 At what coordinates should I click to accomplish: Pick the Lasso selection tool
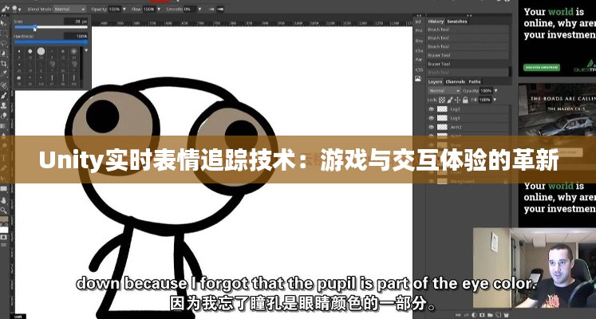tap(4, 41)
